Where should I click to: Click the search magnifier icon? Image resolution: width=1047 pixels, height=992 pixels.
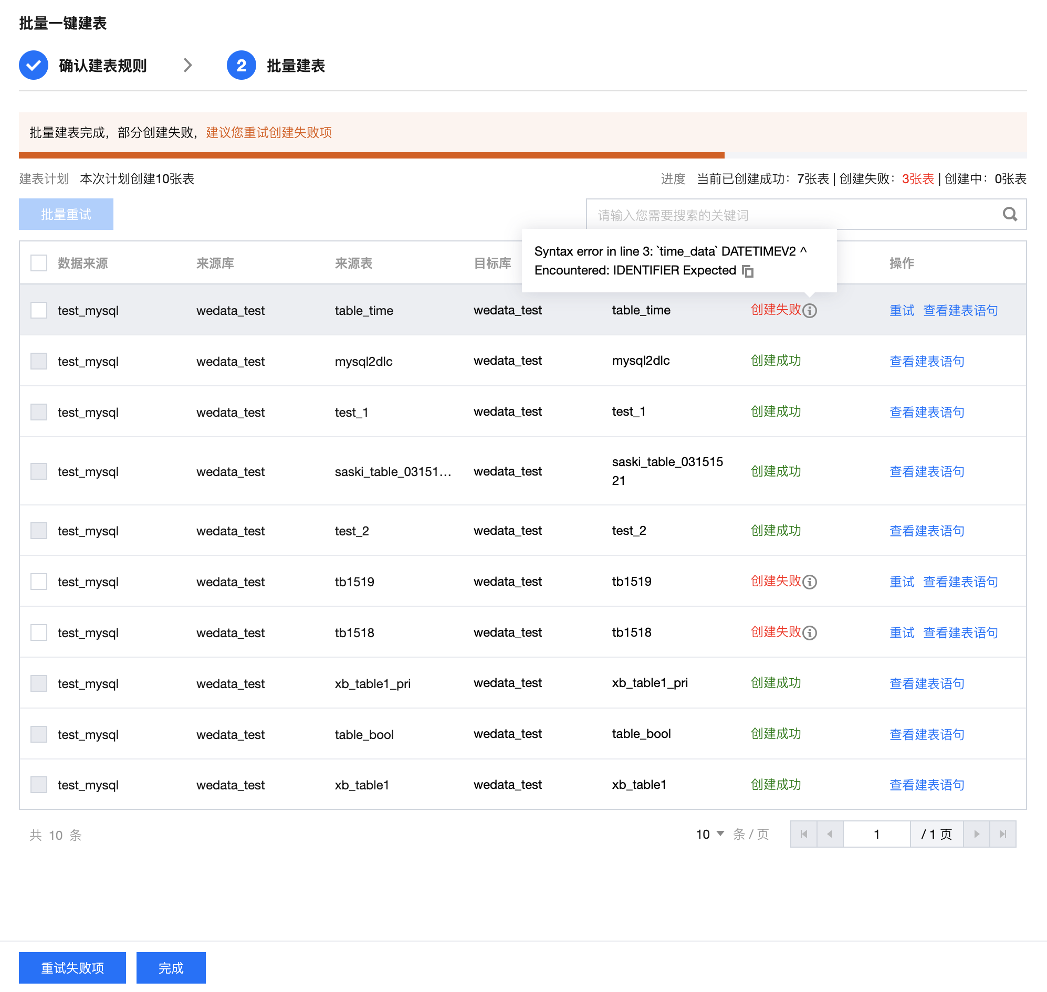(x=1009, y=214)
